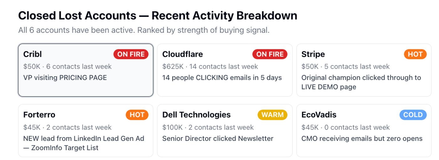
Task: Open the EcoVadis account card
Action: click(364, 131)
